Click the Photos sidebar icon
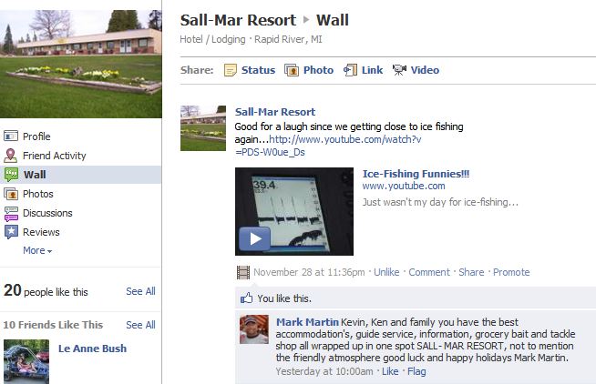This screenshot has width=596, height=384. click(x=11, y=194)
